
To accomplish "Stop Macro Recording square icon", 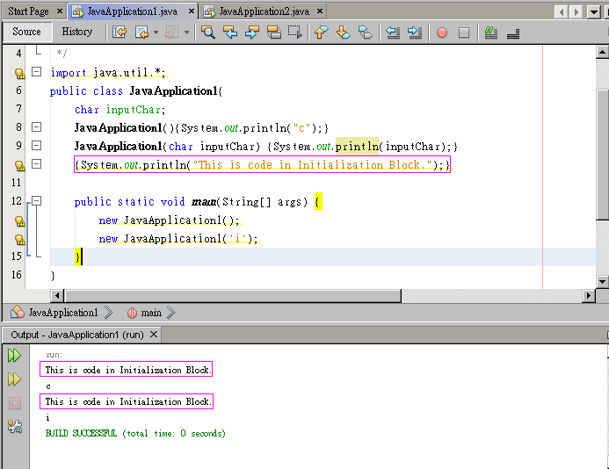I will [464, 32].
